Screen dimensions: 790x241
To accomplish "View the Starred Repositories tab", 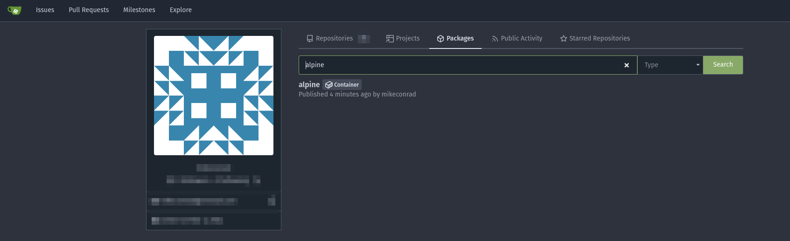I will [595, 39].
